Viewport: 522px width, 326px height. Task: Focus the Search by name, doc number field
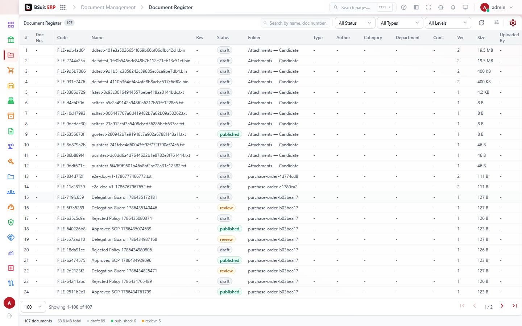pyautogui.click(x=295, y=23)
